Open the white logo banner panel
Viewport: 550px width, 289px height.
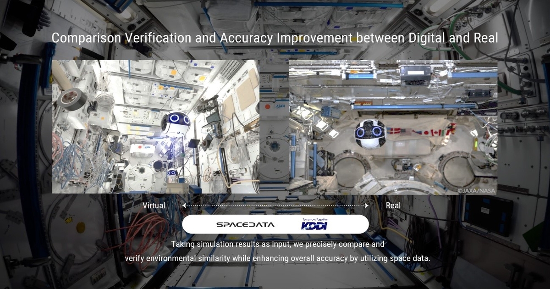tap(276, 224)
